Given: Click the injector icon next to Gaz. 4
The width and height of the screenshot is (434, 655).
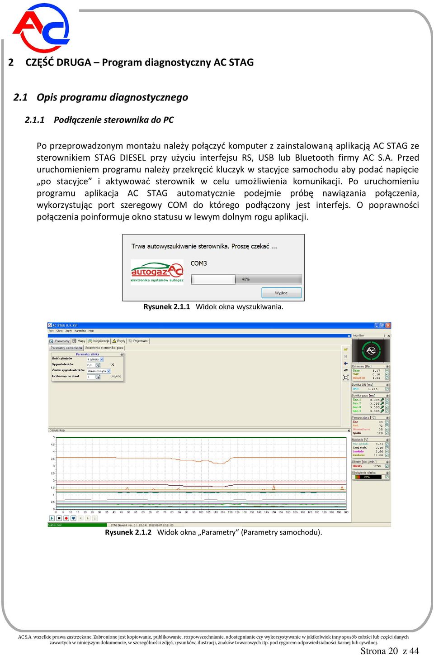Looking at the screenshot, I should (x=382, y=411).
